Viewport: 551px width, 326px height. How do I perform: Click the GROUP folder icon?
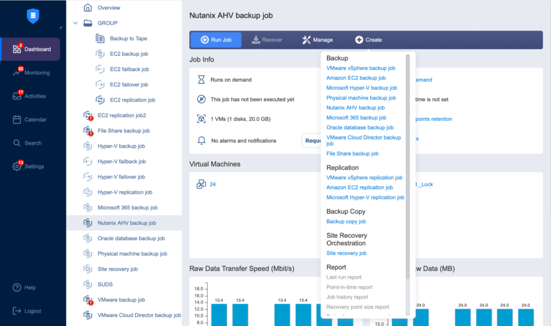click(88, 23)
